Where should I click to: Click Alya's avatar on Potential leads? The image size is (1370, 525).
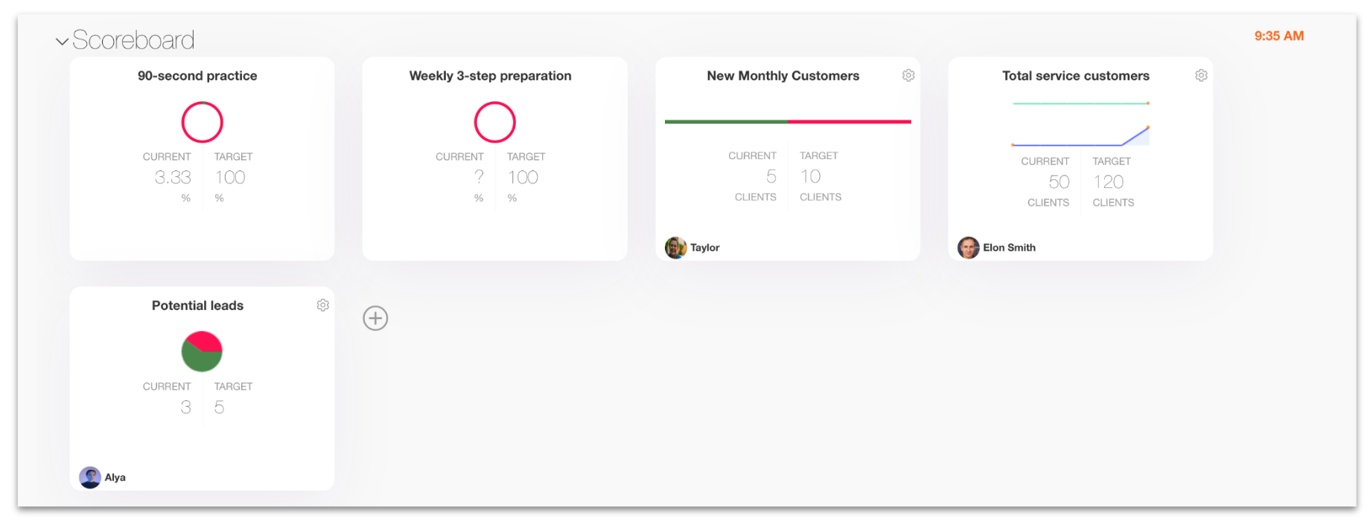coord(90,477)
